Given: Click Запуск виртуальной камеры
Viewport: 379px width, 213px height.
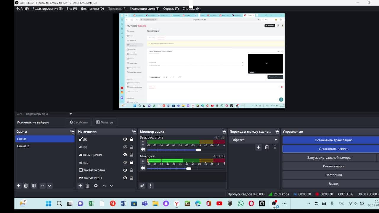Looking at the screenshot, I should 329,158.
